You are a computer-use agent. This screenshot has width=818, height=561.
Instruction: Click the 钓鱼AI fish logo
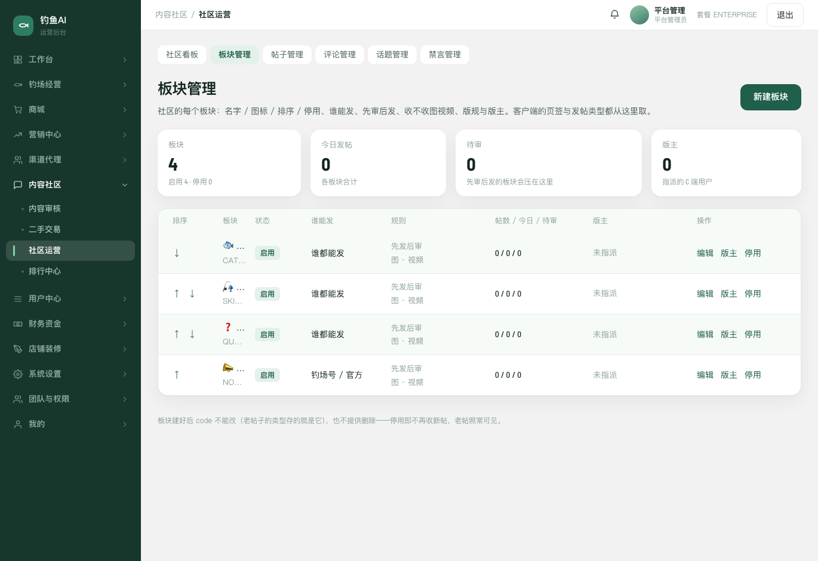[x=23, y=25]
